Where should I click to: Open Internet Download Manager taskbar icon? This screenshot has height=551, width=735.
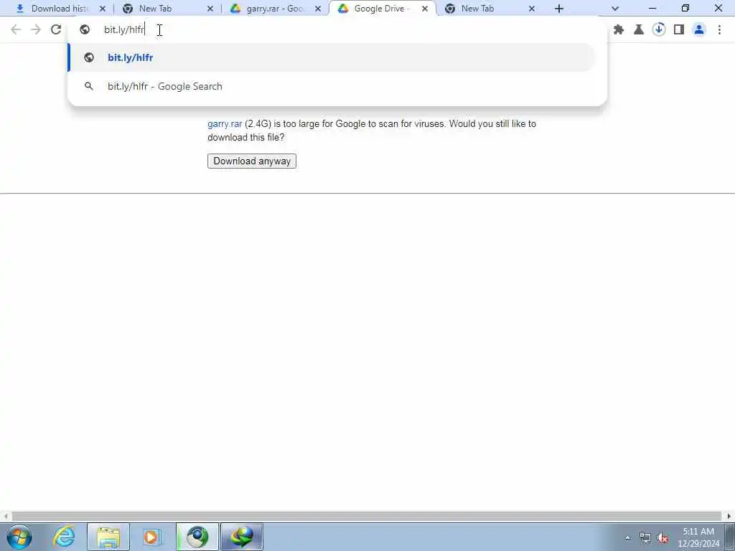(242, 537)
